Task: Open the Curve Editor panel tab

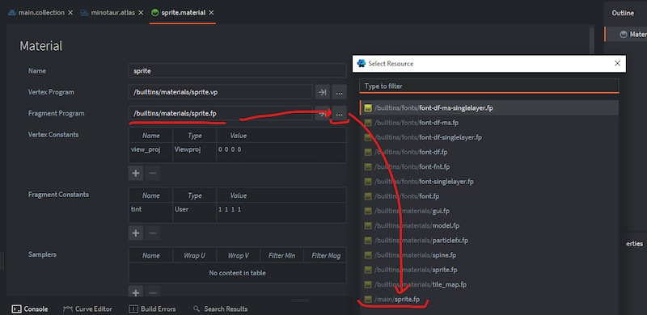Action: [87, 309]
